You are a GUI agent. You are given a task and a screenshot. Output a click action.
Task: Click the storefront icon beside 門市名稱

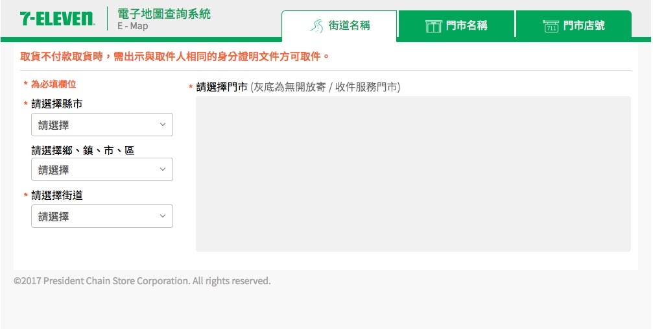click(x=433, y=26)
